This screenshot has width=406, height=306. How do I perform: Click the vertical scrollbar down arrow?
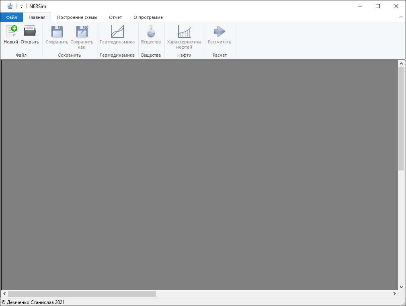401,287
